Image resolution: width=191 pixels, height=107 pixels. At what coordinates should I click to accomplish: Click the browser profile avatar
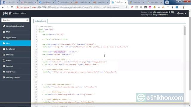183,7
